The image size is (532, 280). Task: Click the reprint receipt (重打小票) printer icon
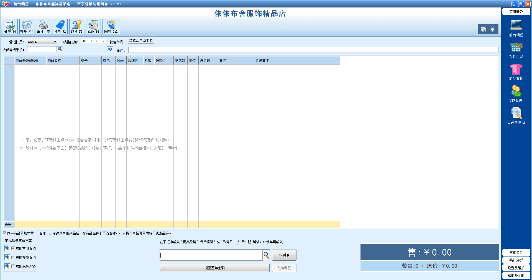[44, 27]
